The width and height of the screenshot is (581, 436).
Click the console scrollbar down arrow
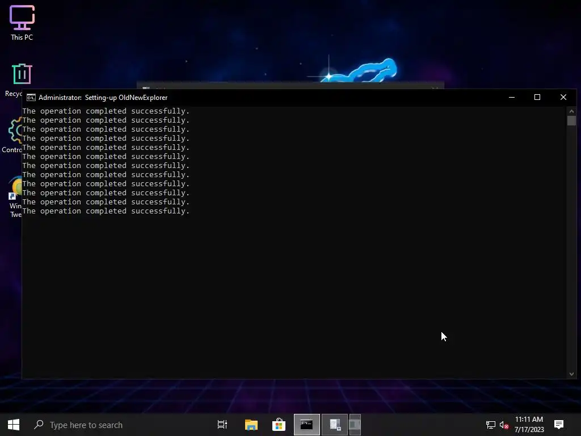[571, 375]
